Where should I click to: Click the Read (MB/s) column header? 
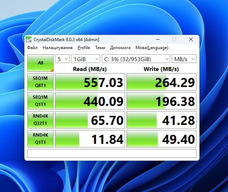point(90,69)
